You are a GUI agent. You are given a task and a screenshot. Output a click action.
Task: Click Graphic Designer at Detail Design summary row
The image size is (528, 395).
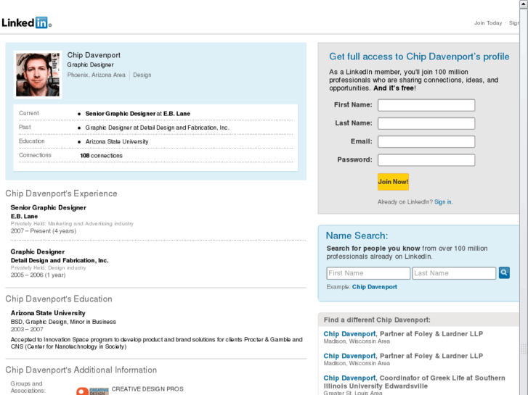[x=158, y=128]
